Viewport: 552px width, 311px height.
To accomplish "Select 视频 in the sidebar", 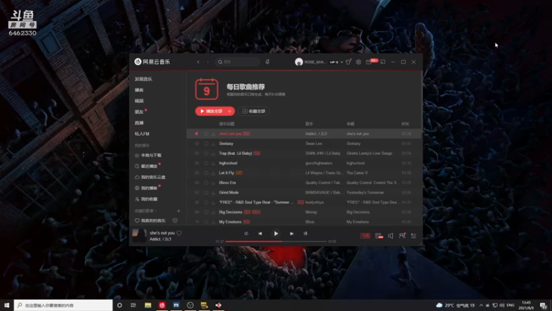I will (x=139, y=101).
